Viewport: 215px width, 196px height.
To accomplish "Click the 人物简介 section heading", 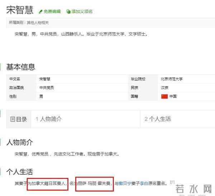I will 19,142.
